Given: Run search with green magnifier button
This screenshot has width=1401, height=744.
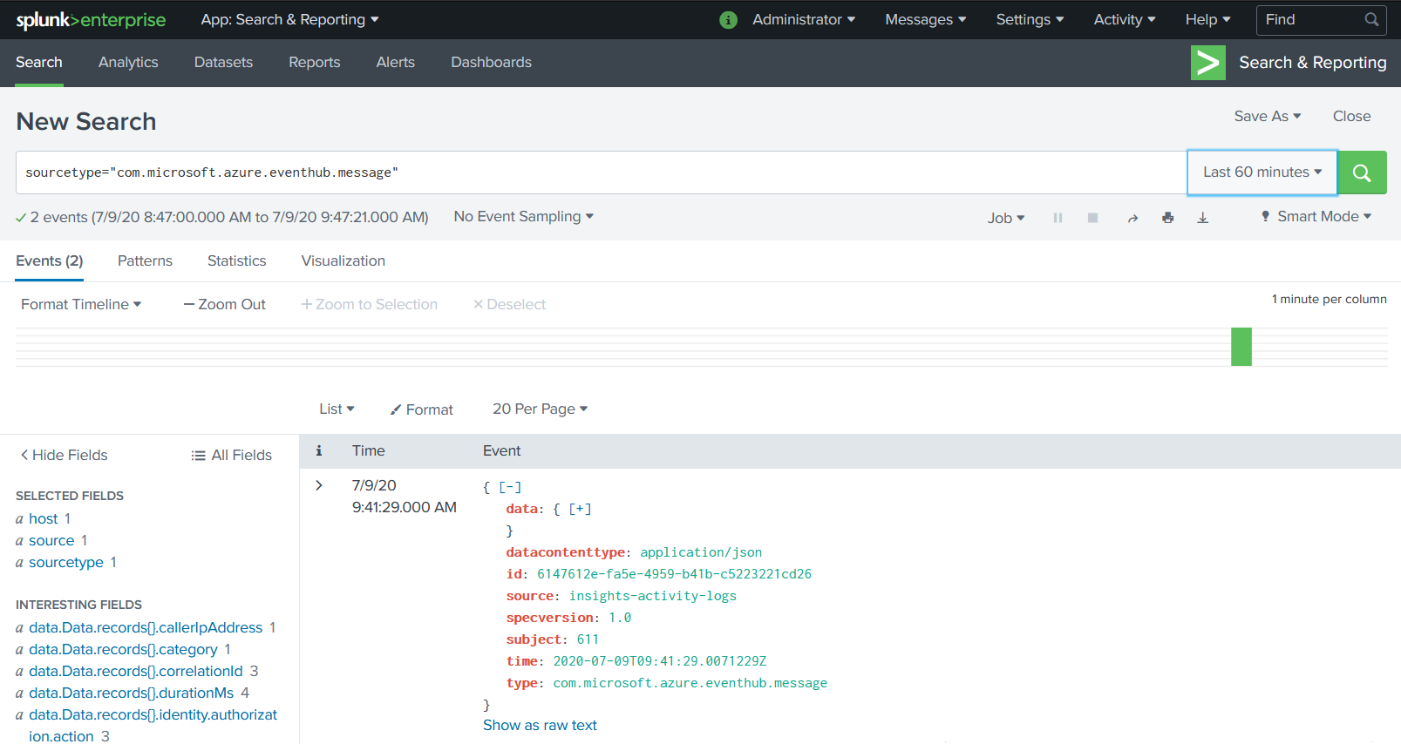Looking at the screenshot, I should point(1362,172).
